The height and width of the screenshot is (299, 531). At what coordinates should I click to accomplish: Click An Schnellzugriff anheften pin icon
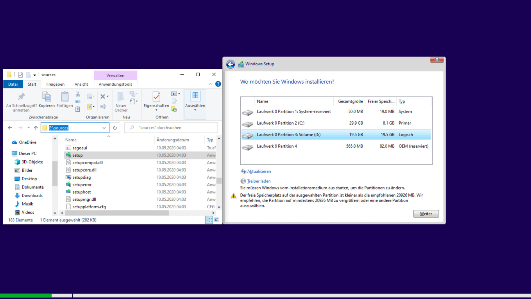tap(21, 97)
